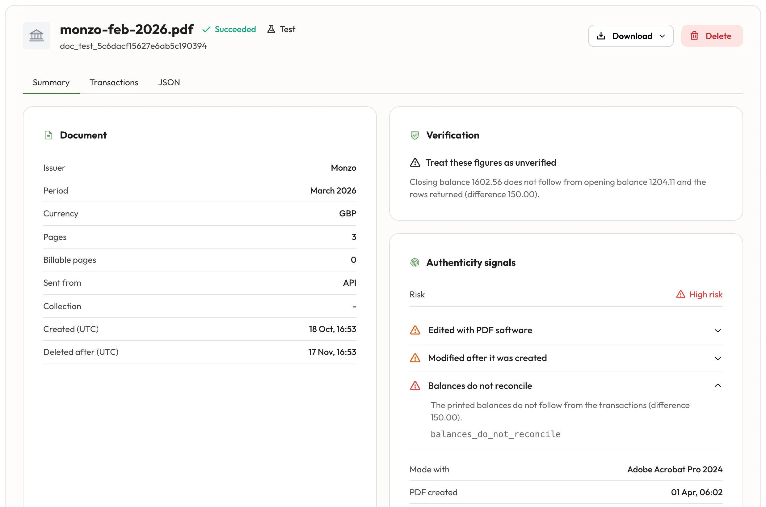Open the Transactions tab
The image size is (766, 507).
click(x=114, y=83)
